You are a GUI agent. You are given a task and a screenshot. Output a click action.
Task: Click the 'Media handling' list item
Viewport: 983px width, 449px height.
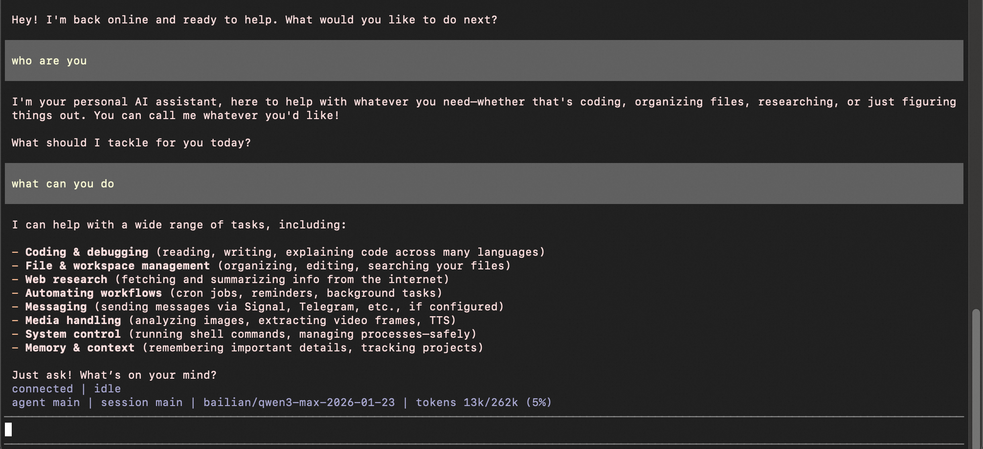73,321
